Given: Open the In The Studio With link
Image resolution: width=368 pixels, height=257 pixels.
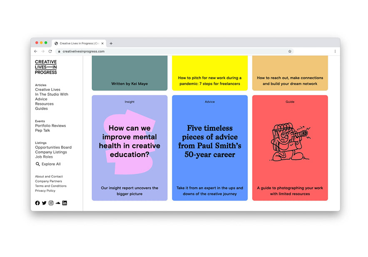Looking at the screenshot, I should [x=52, y=94].
